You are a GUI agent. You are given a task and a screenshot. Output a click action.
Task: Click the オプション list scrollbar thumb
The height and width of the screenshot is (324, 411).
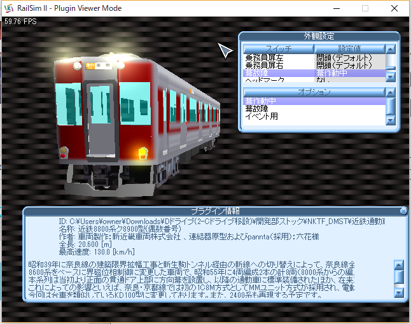tap(391, 106)
